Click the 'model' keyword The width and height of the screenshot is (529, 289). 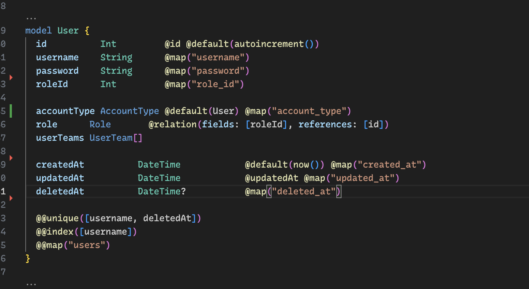39,31
